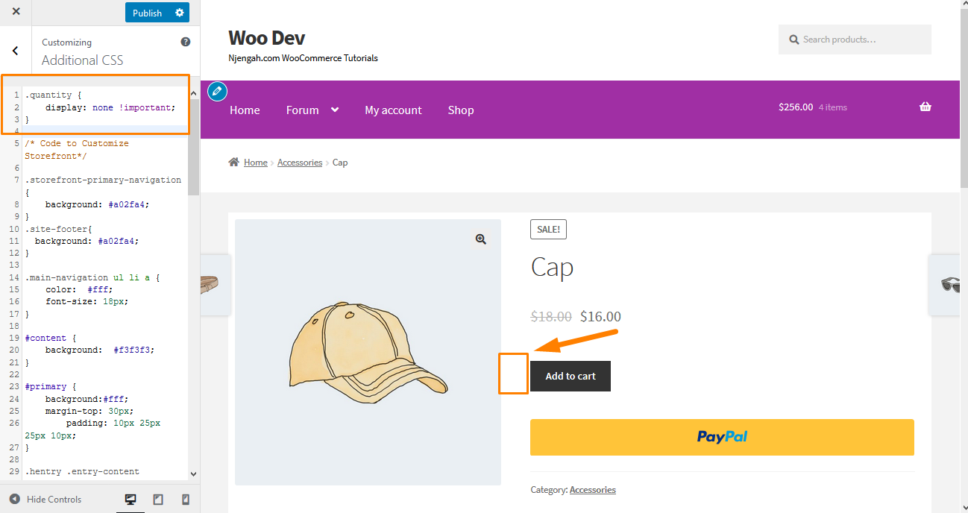Click '.hentry .entry-content' selector line
Screen dimensions: 968x513
click(x=82, y=471)
